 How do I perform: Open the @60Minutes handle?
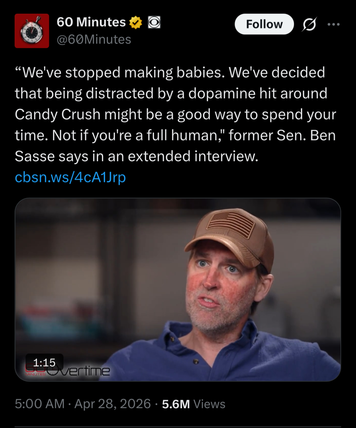[x=94, y=39]
